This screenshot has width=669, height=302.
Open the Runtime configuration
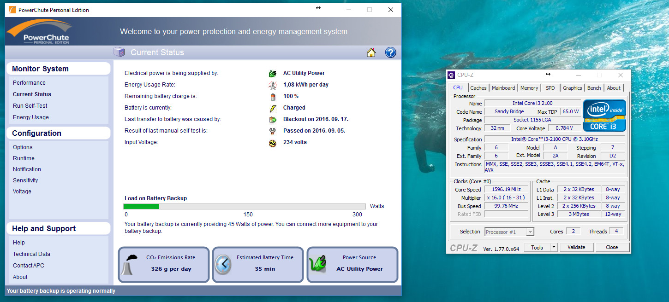click(24, 158)
